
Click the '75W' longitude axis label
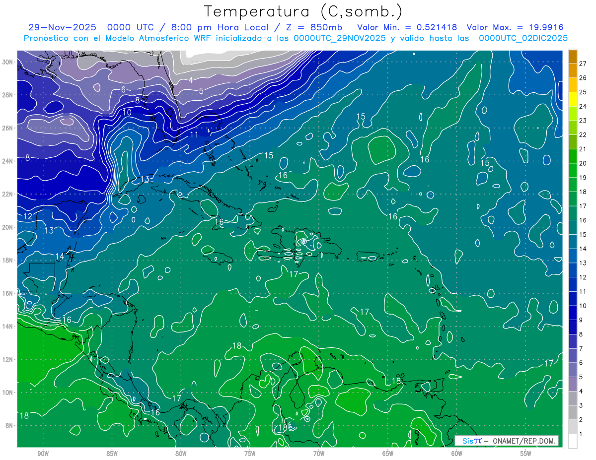[x=250, y=454]
